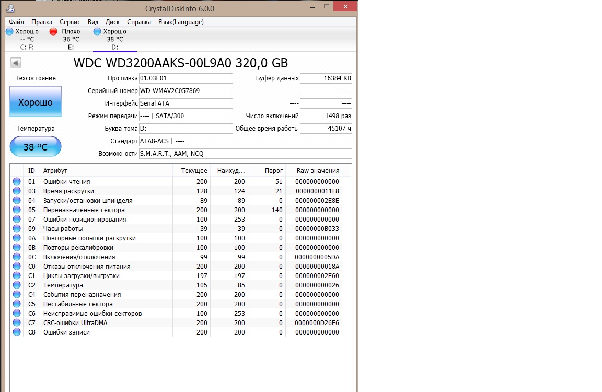Open the Справка menu
The width and height of the screenshot is (602, 392).
(139, 22)
